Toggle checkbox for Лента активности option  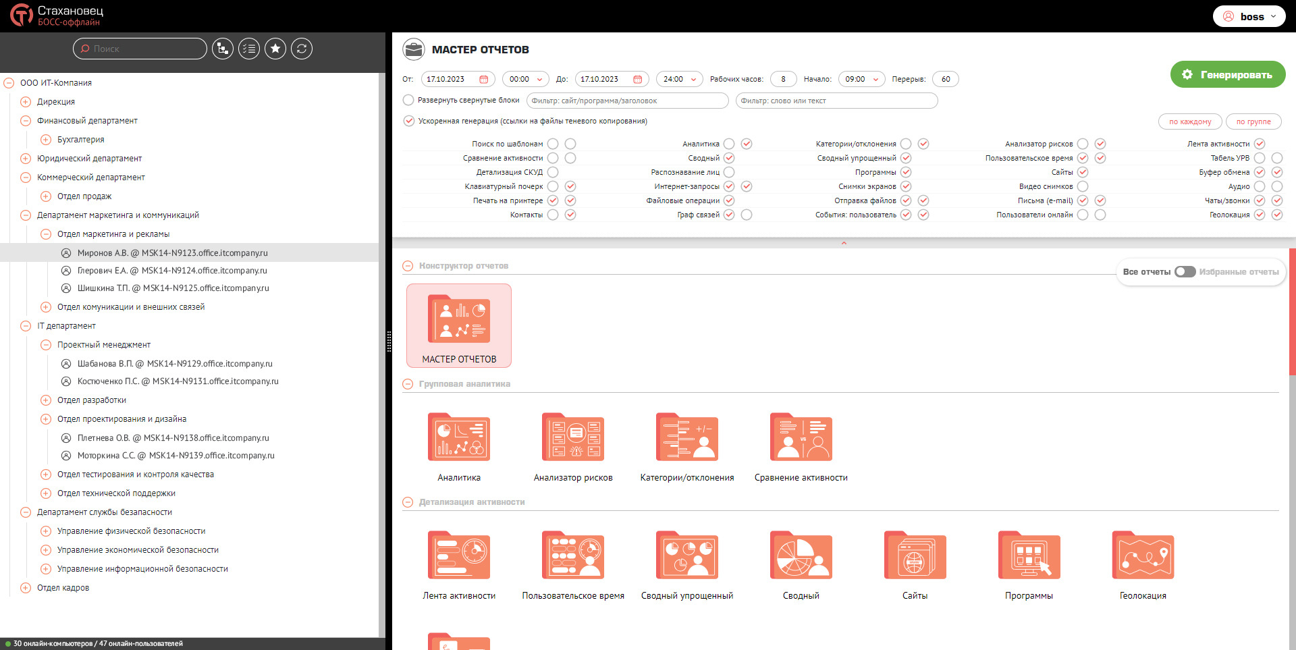point(1260,144)
